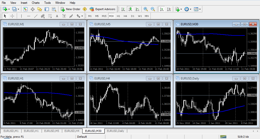Expand the Indicators list dropdown arrow

(x=181, y=9)
